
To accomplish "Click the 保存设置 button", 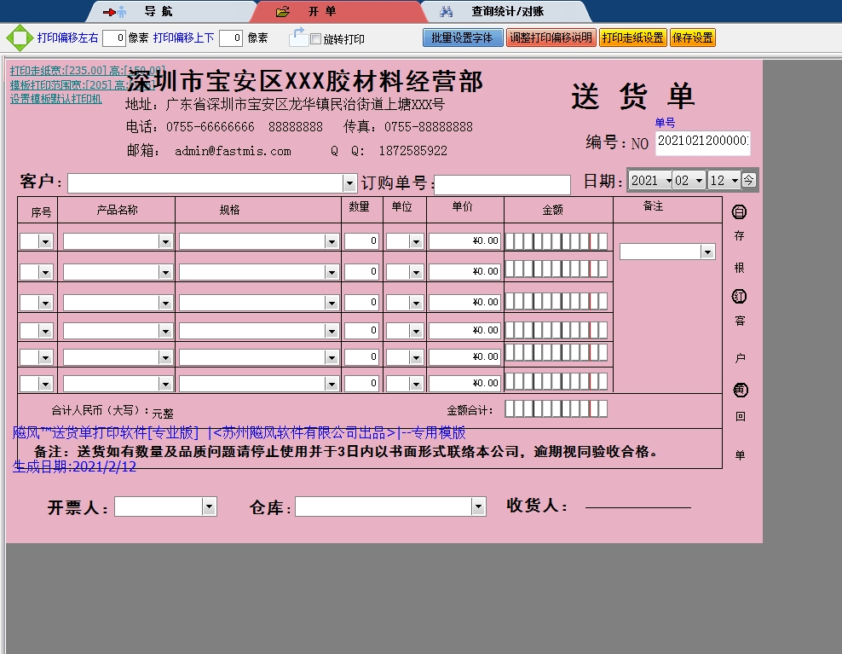I will [x=692, y=38].
